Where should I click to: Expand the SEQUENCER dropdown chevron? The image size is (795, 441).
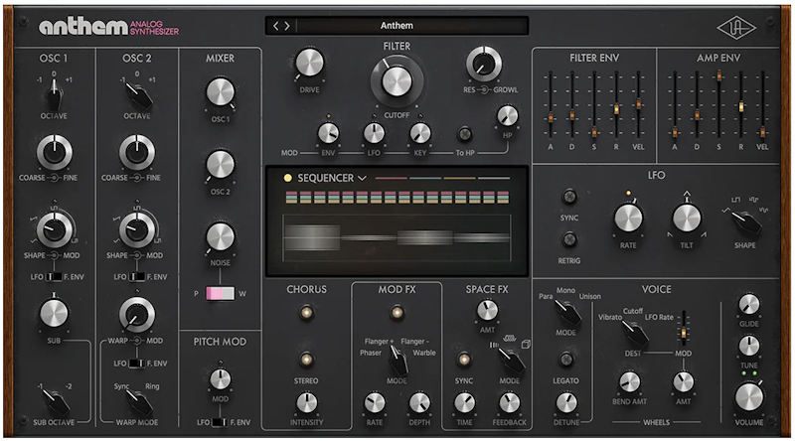click(362, 179)
